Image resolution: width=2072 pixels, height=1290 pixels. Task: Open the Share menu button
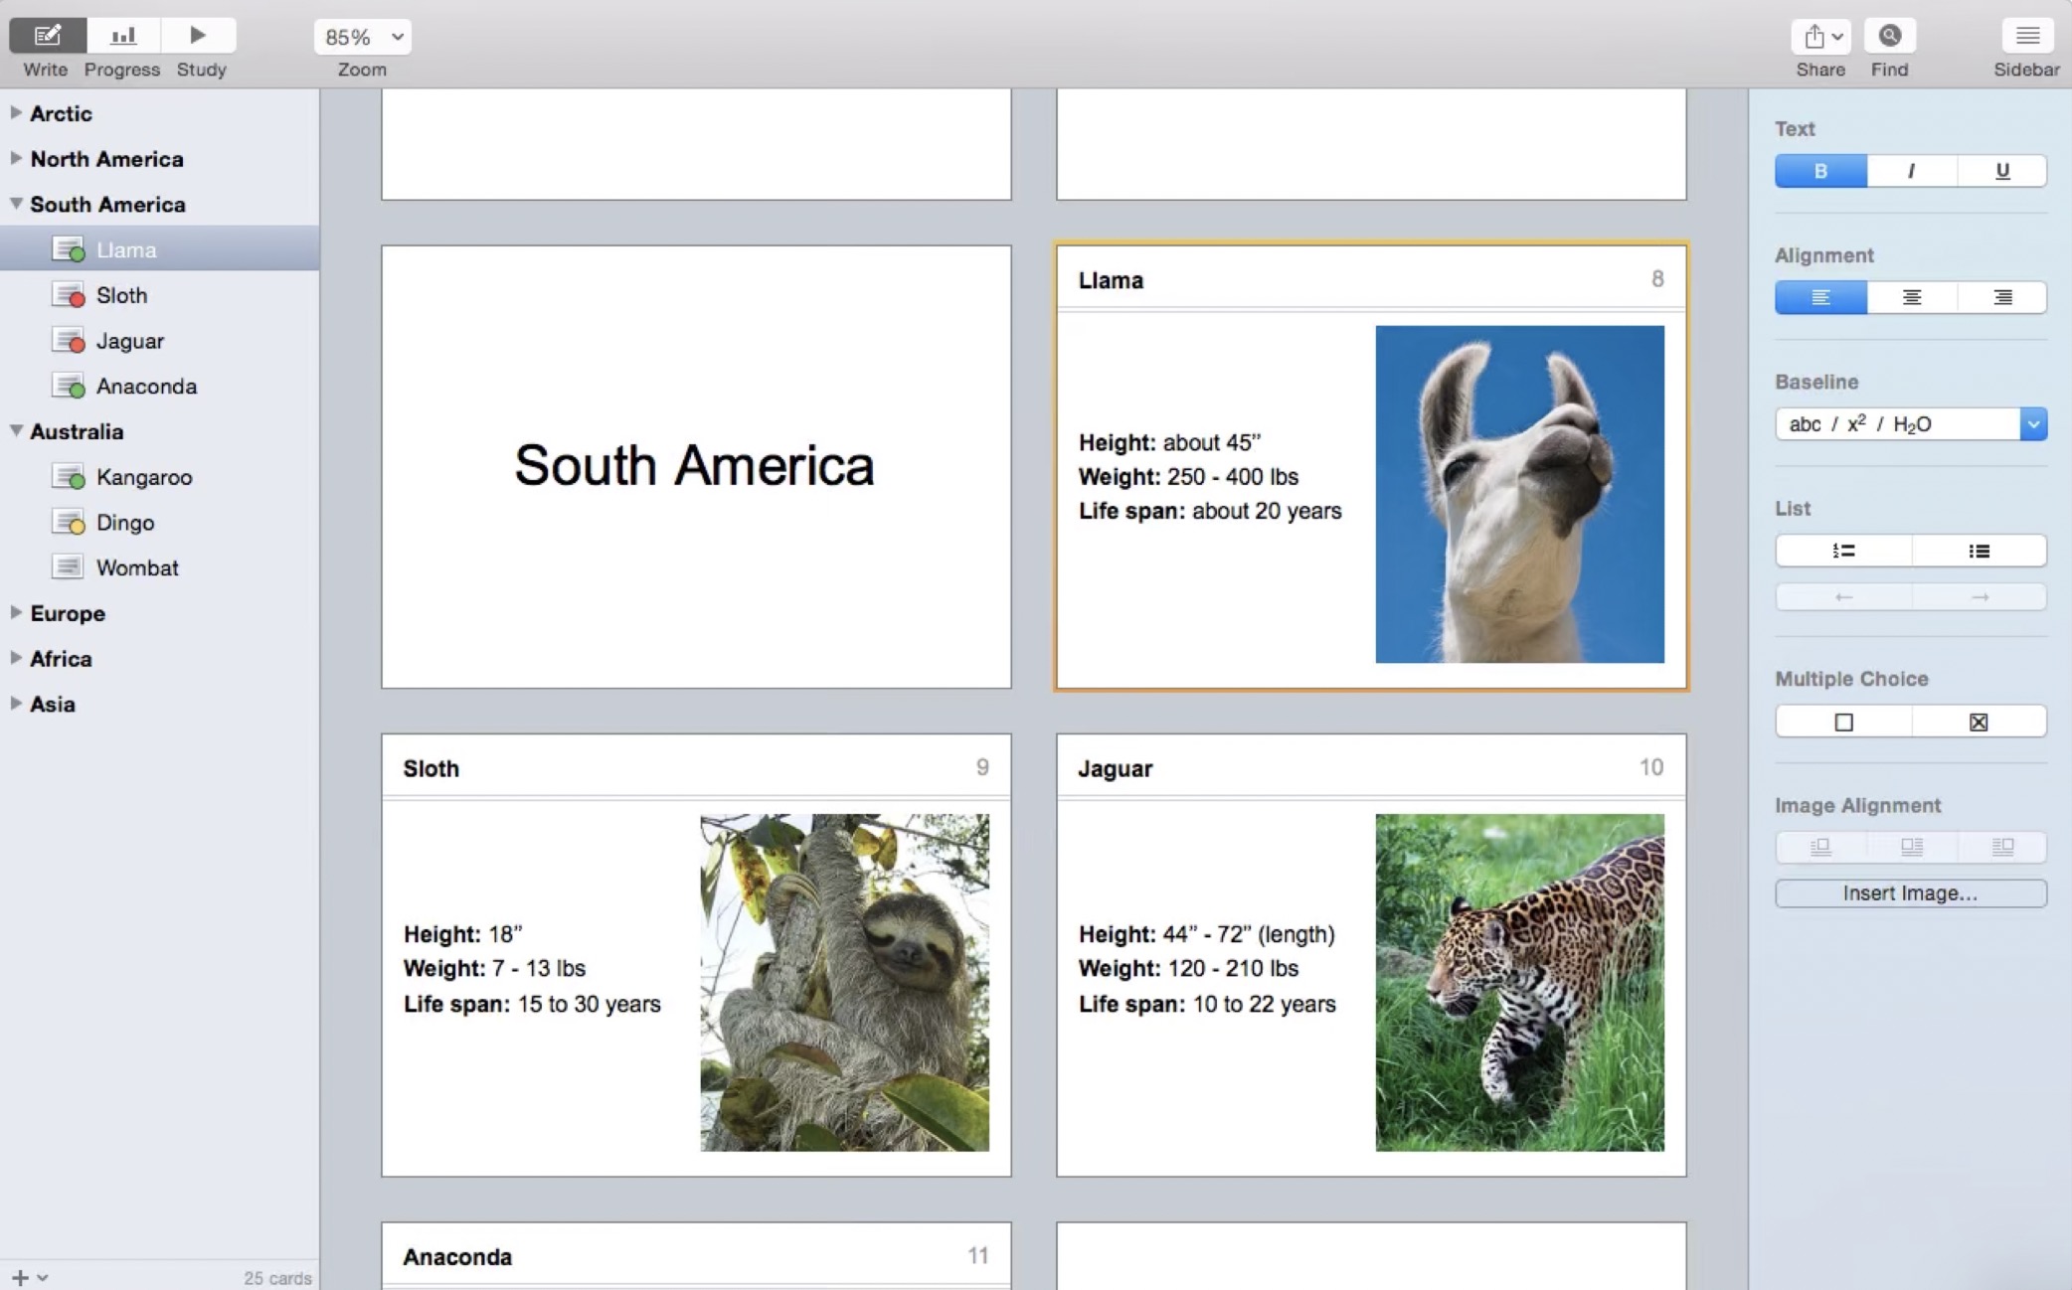click(x=1820, y=36)
